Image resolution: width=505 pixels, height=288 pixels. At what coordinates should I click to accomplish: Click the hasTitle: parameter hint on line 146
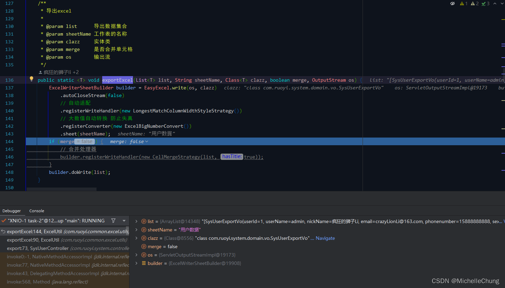coord(232,156)
